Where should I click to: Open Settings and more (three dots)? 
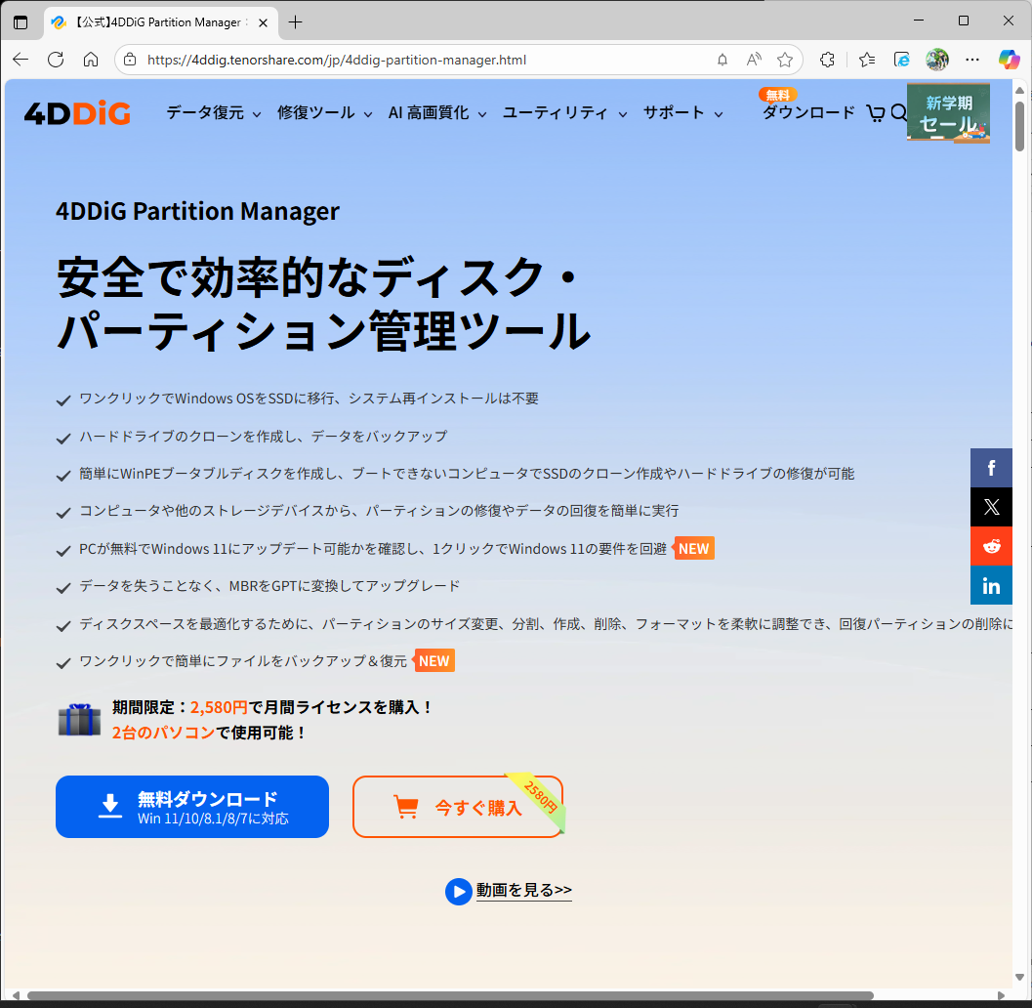pyautogui.click(x=972, y=60)
